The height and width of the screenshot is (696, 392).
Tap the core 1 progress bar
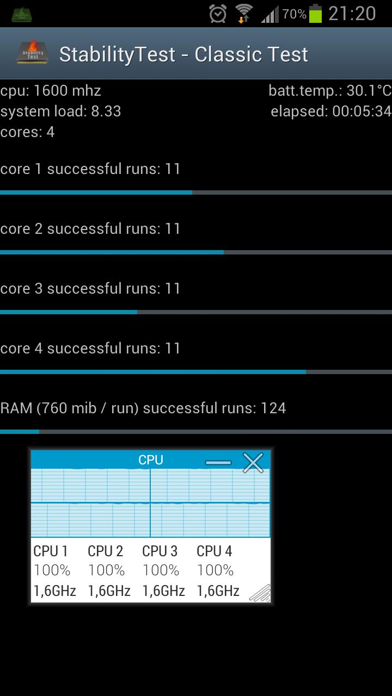196,192
